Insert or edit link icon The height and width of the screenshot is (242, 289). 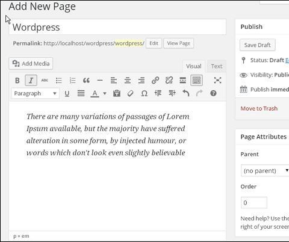(155, 81)
